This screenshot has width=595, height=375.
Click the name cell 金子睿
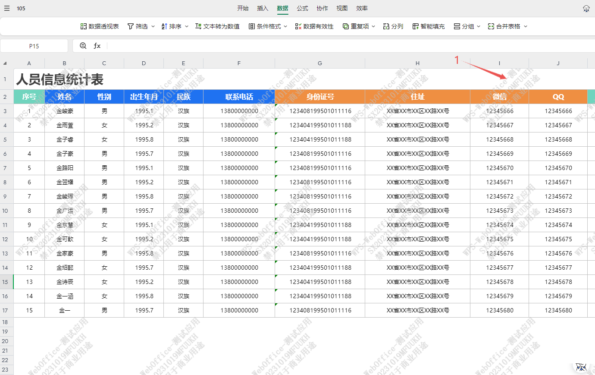click(x=64, y=139)
